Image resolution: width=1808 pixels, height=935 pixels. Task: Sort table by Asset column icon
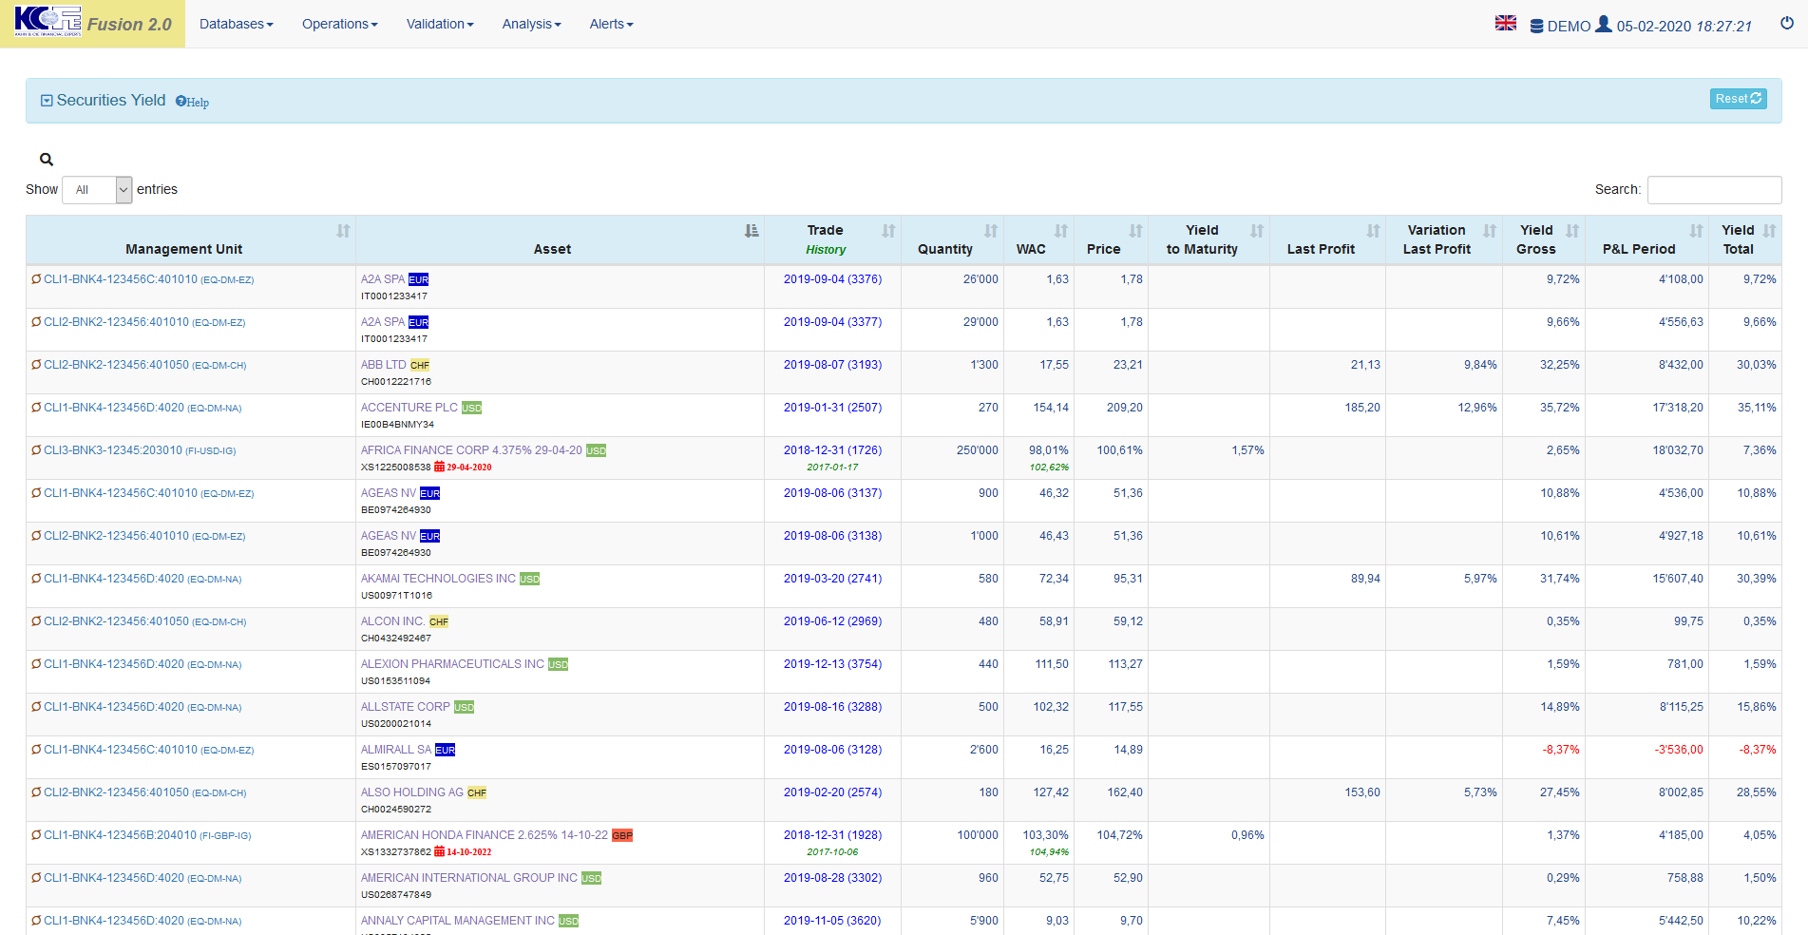tap(752, 231)
